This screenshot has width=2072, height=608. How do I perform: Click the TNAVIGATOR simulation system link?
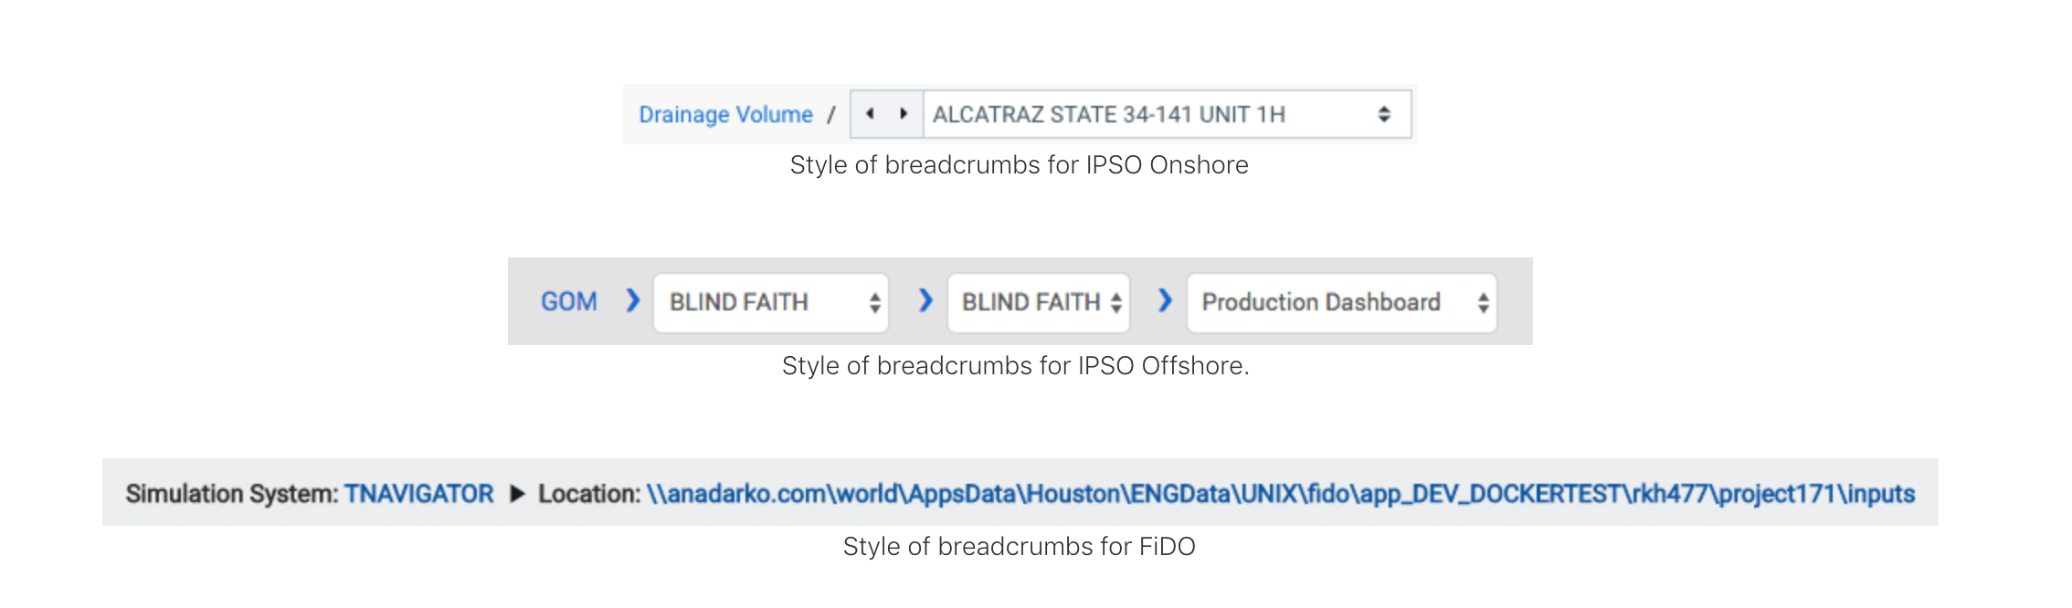pyautogui.click(x=419, y=493)
